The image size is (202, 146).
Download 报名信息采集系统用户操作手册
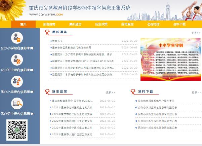pos(156,101)
